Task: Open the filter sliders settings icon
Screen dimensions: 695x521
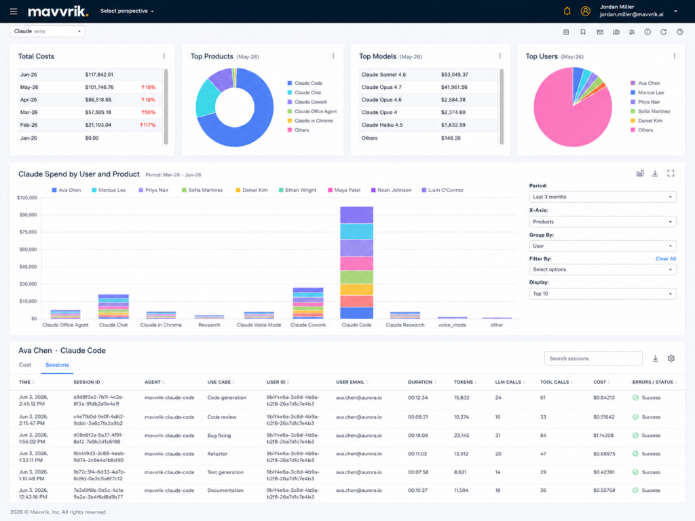Action: [x=632, y=32]
